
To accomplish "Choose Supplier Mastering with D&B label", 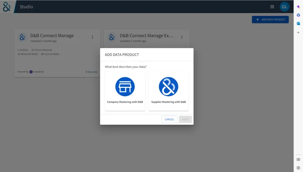I will click(169, 102).
